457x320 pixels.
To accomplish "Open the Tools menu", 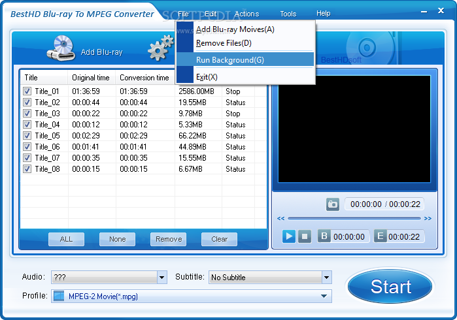I will [288, 14].
